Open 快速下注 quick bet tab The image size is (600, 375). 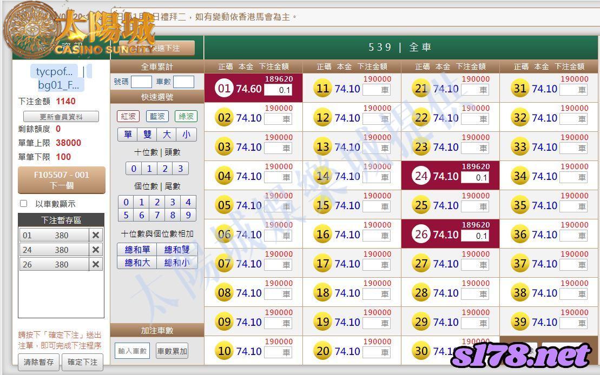point(157,48)
